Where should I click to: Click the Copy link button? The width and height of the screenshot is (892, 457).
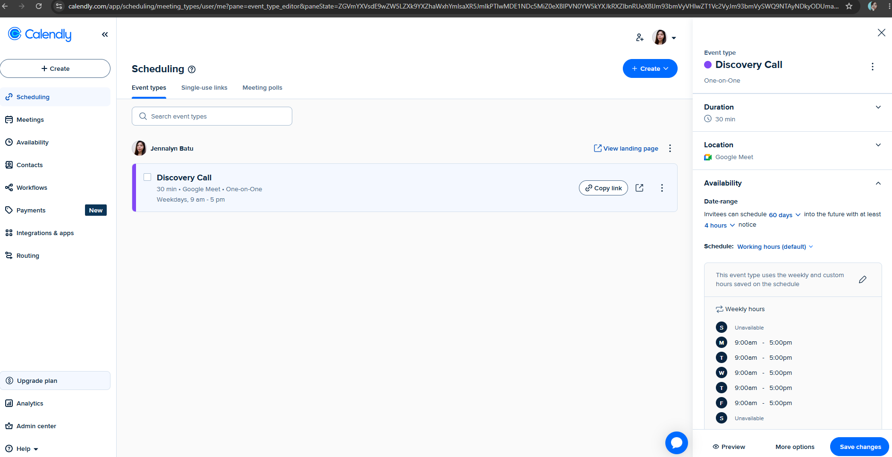point(603,188)
